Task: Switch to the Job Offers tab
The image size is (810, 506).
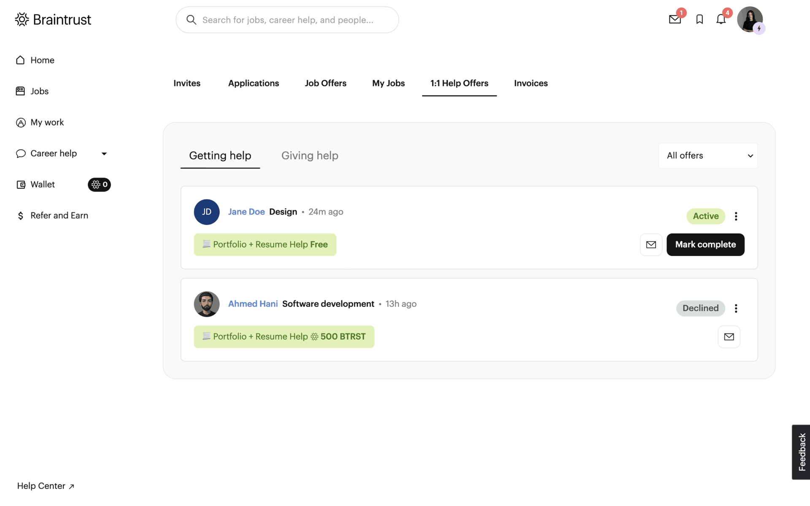Action: click(x=325, y=83)
